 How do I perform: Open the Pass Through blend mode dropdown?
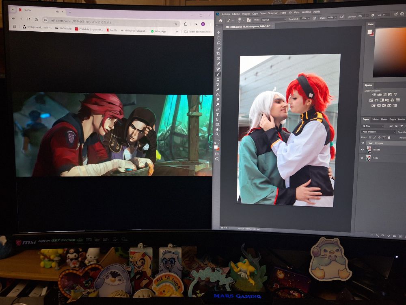[378, 132]
